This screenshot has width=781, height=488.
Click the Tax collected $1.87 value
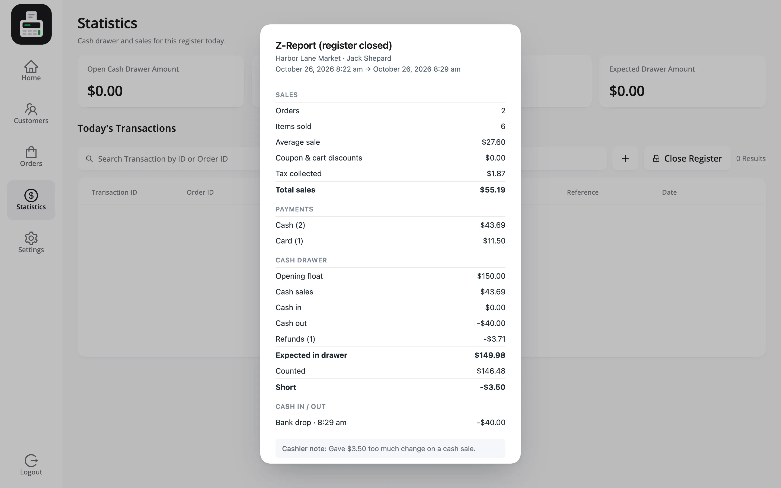[496, 174]
